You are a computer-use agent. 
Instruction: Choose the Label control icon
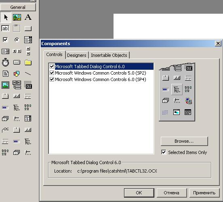[28, 17]
